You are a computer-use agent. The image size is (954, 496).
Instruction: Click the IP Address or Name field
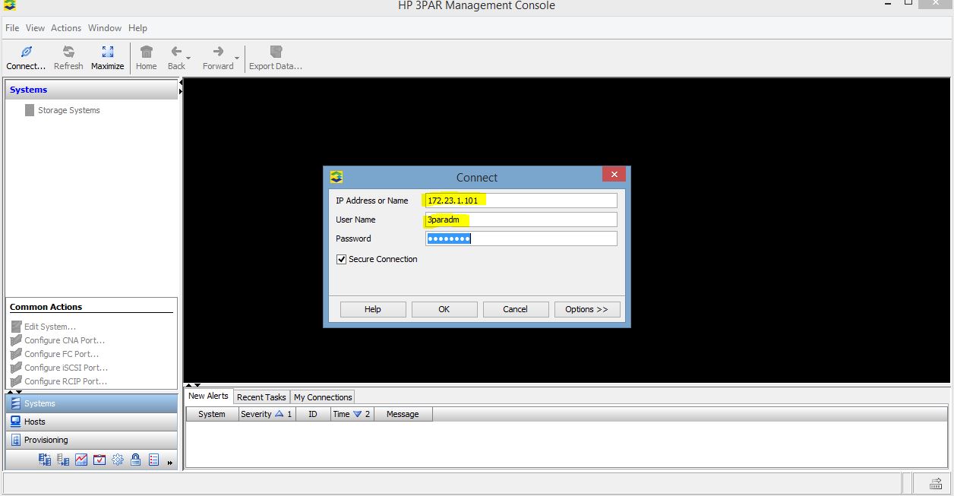[x=520, y=200]
